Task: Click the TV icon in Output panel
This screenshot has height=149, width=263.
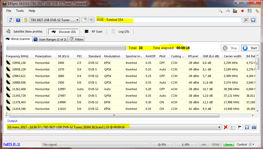Action: [254, 127]
